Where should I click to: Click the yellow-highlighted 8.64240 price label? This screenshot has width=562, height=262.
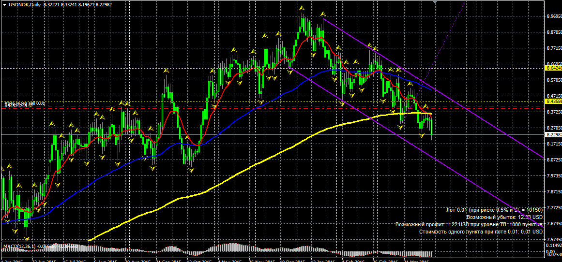tap(554, 68)
